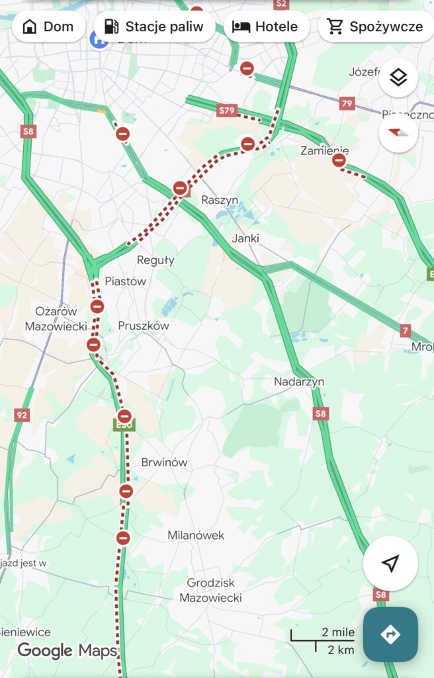Screen dimensions: 434x678
Task: Tap closure icon near Brwinów
Action: (126, 491)
